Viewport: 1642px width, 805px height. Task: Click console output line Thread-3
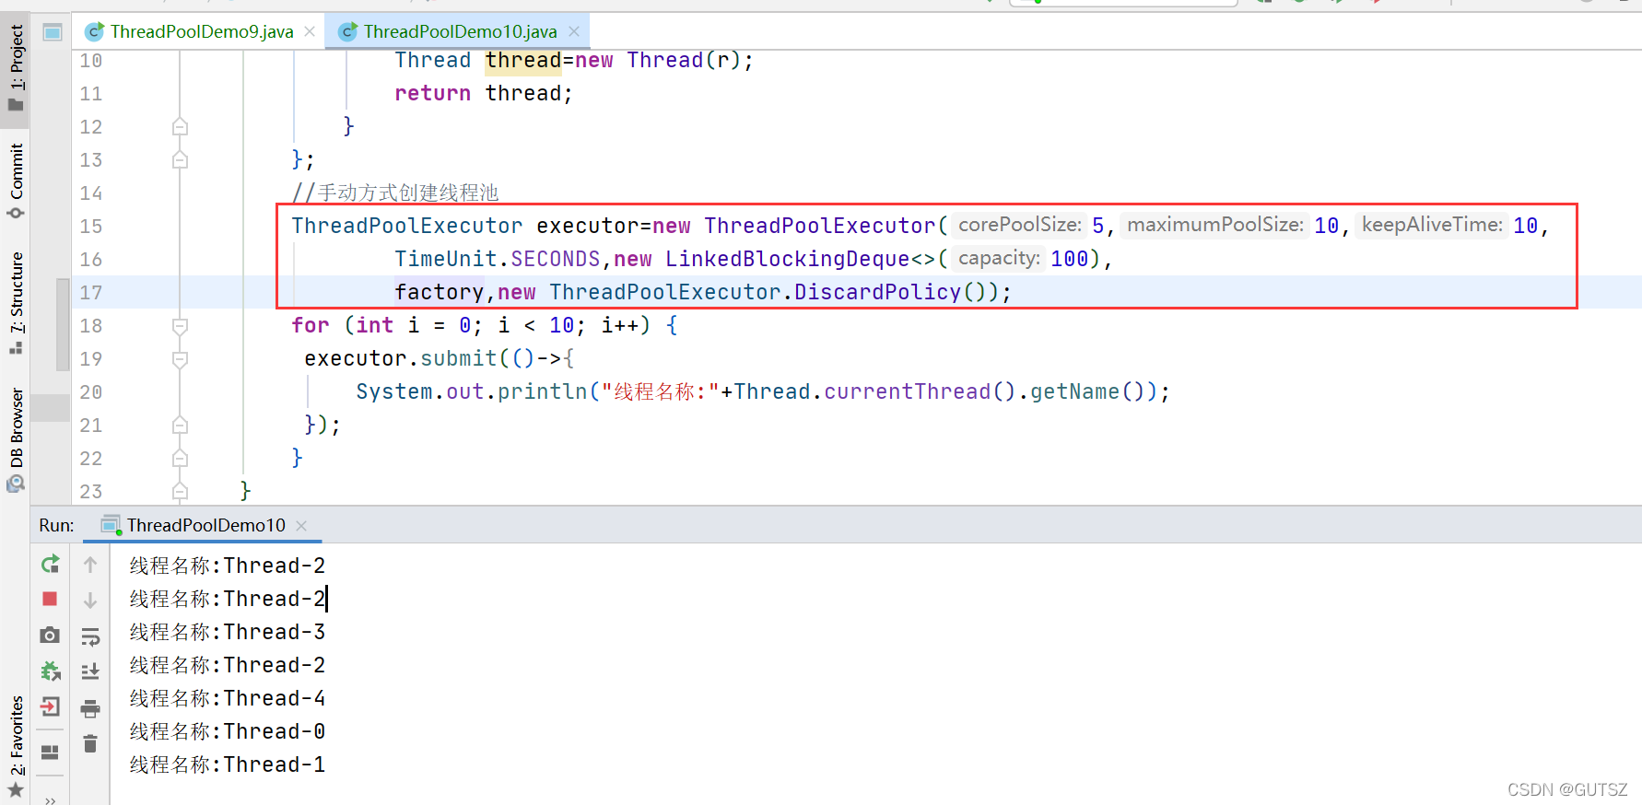(228, 632)
